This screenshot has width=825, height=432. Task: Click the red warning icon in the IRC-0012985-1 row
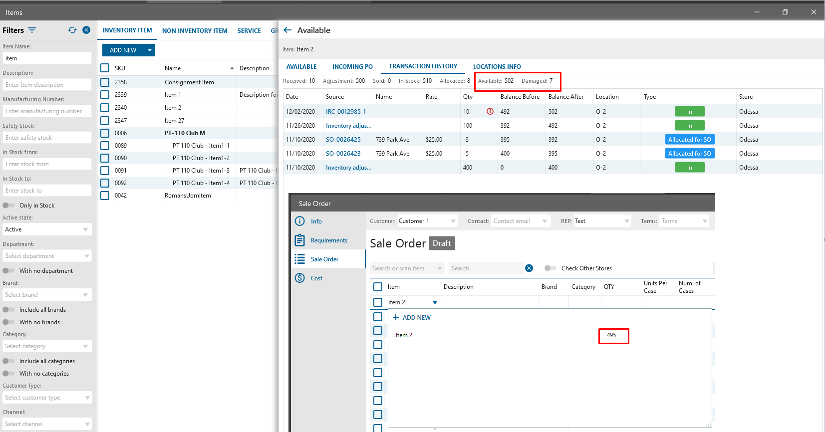pyautogui.click(x=490, y=111)
